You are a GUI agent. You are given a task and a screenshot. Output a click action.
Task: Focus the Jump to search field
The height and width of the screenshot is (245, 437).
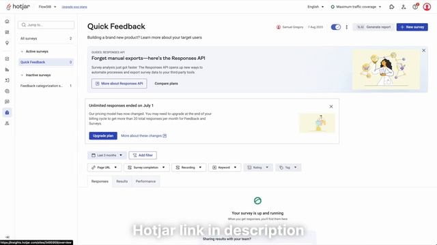(46, 24)
